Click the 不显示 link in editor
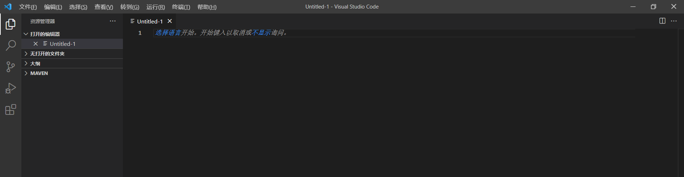Screen dimensions: 684x177 [261, 33]
